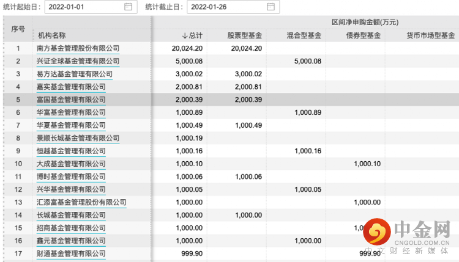Select stock fund value 1,000.06

click(x=248, y=177)
